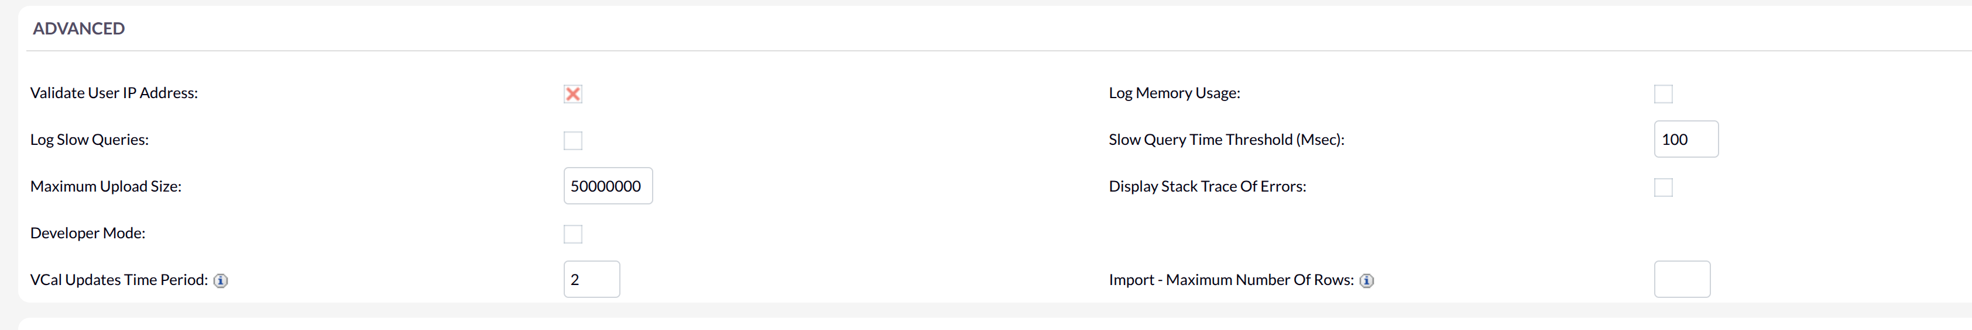Click into the Slow Query Time Threshold field

tap(1686, 139)
